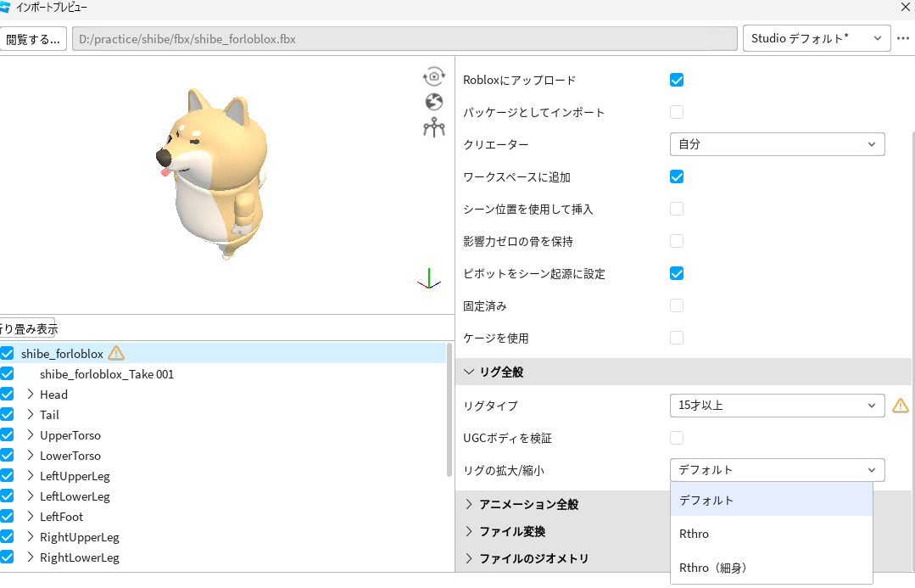Select Rthro（細身） in the dropdown list

772,568
